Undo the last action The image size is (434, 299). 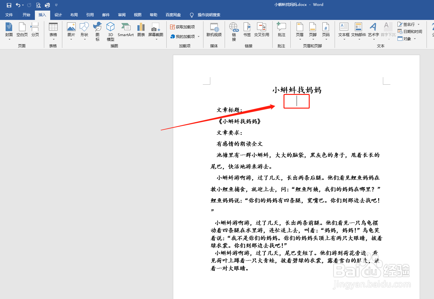click(18, 5)
